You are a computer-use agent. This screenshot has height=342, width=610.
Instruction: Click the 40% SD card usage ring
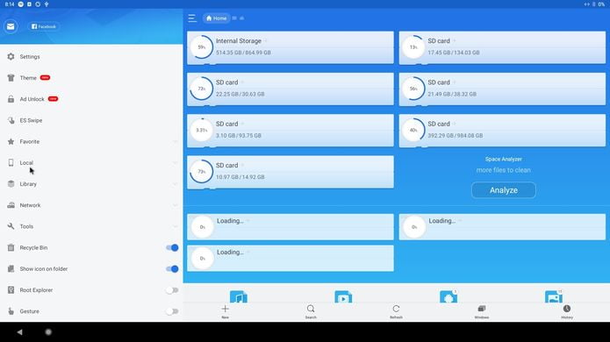click(413, 130)
